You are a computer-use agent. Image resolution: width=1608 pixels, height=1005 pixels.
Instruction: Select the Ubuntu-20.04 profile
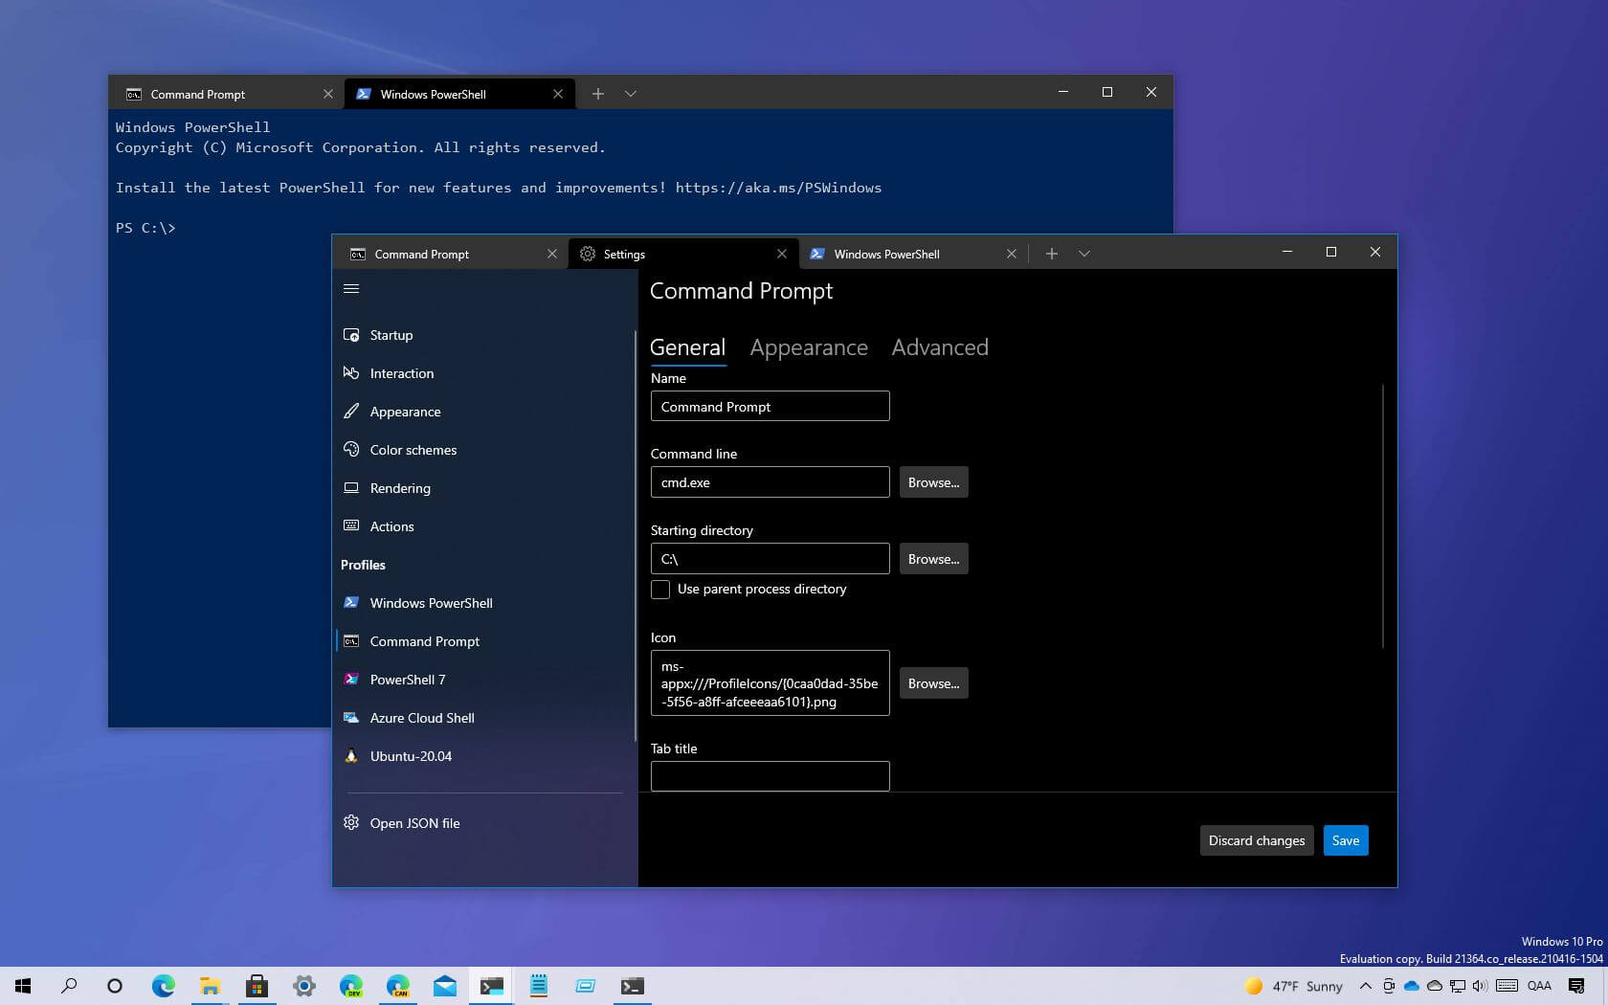(483, 756)
